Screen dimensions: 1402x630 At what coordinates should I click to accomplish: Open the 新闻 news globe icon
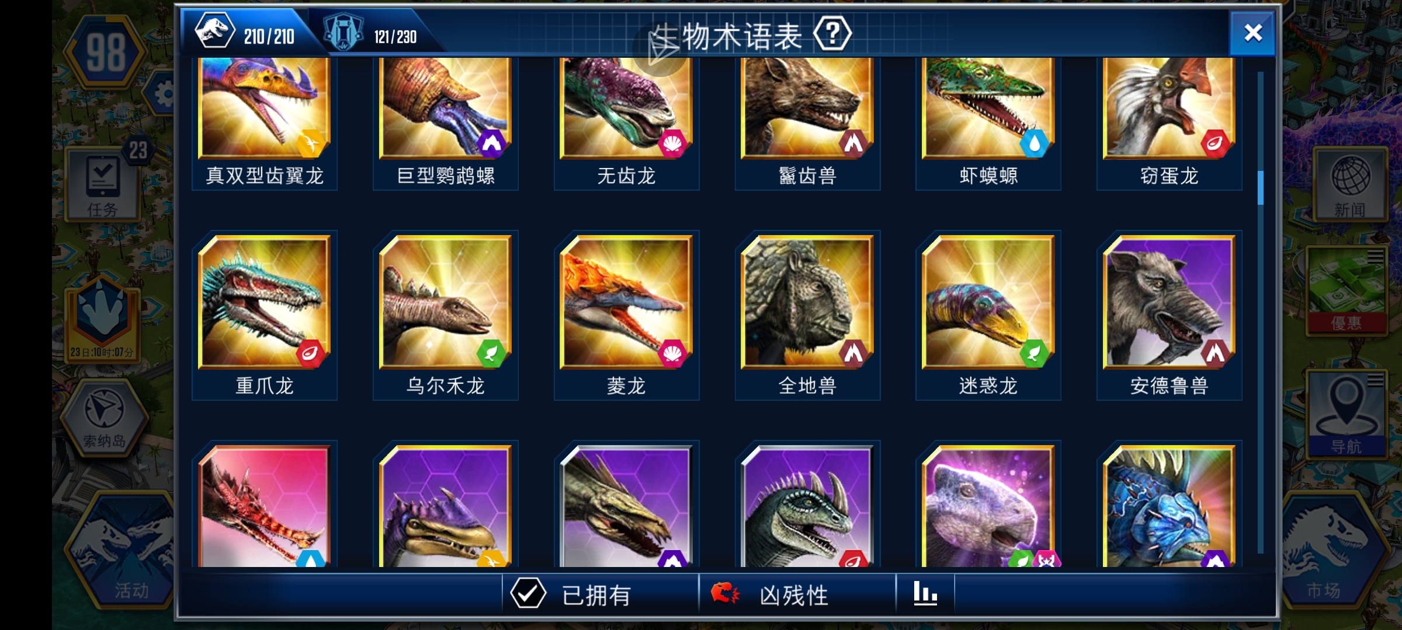pos(1350,184)
